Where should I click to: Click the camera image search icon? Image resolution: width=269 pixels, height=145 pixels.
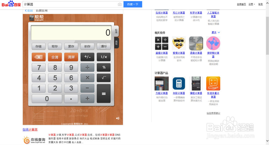pyautogui.click(x=120, y=5)
